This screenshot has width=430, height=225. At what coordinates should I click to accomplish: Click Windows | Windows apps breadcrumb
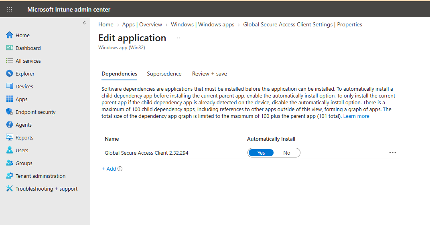point(203,25)
